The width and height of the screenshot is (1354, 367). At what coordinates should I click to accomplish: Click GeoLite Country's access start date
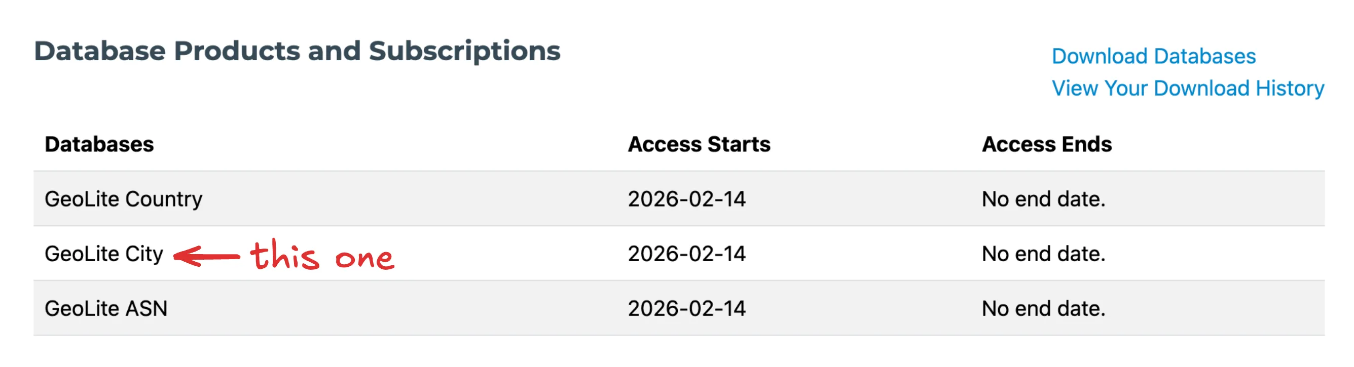click(686, 199)
